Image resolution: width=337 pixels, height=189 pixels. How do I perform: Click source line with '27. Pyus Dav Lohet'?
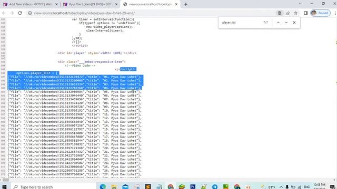click(x=75, y=174)
